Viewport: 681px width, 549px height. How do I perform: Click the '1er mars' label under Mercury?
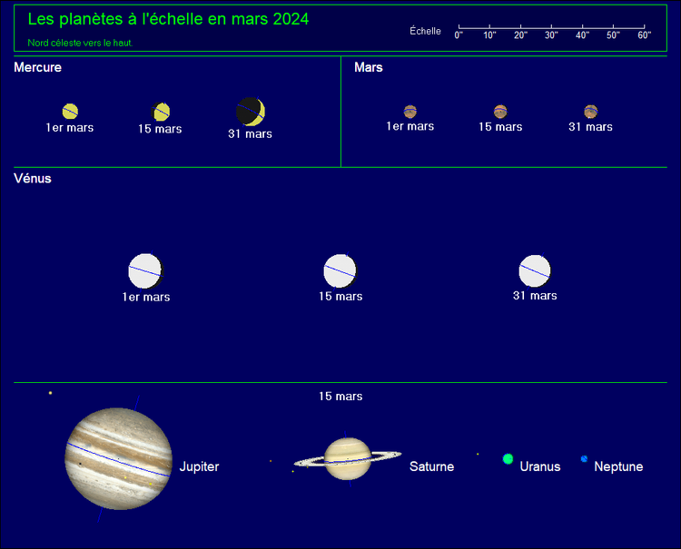(70, 128)
